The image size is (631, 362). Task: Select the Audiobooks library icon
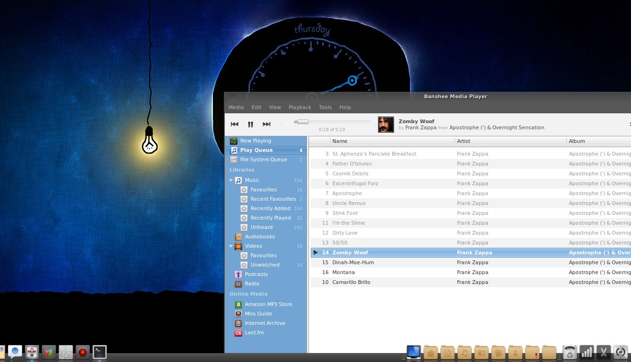tap(238, 236)
